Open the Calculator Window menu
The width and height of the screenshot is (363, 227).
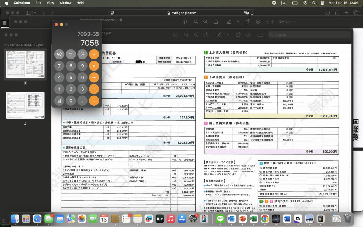65,3
